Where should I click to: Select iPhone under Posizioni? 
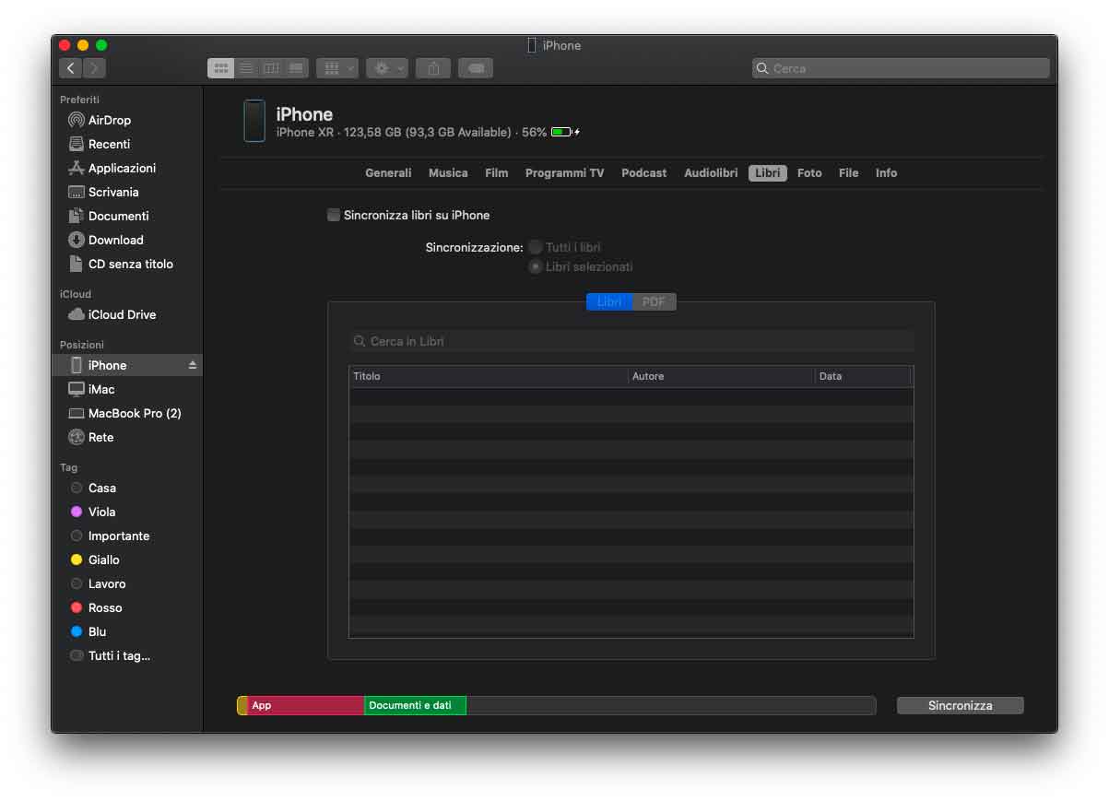127,365
